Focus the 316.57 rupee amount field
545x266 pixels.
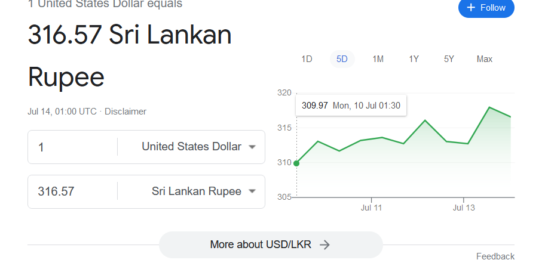coord(73,191)
